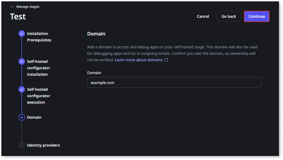Select Self-hosted configurator installation step
The image size is (283, 160).
(x=39, y=68)
